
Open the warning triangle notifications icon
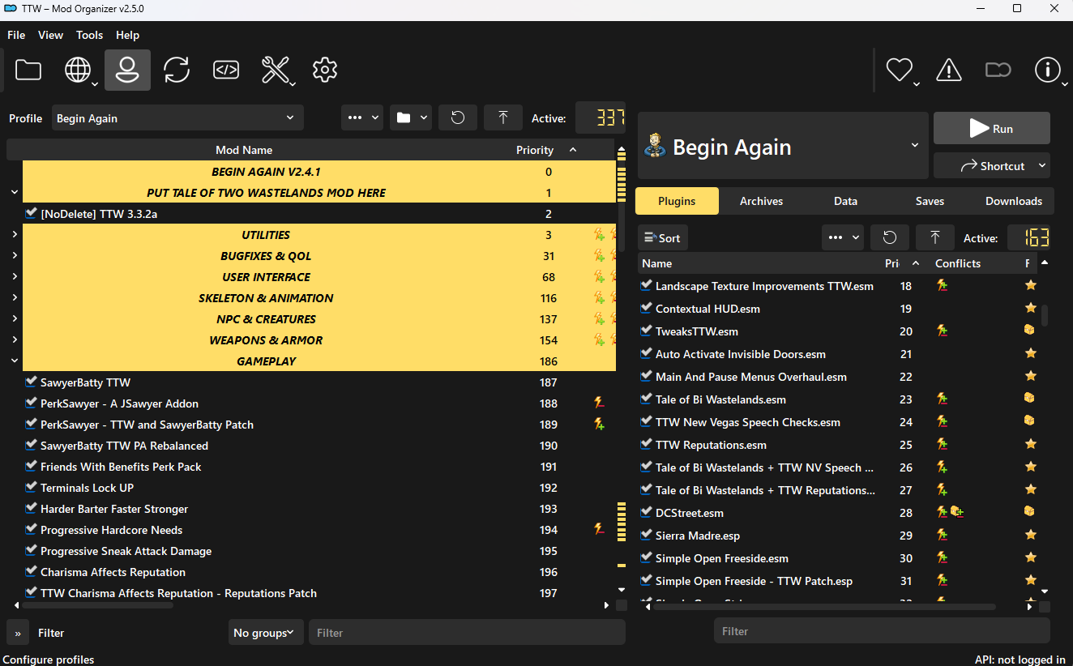[x=949, y=70]
